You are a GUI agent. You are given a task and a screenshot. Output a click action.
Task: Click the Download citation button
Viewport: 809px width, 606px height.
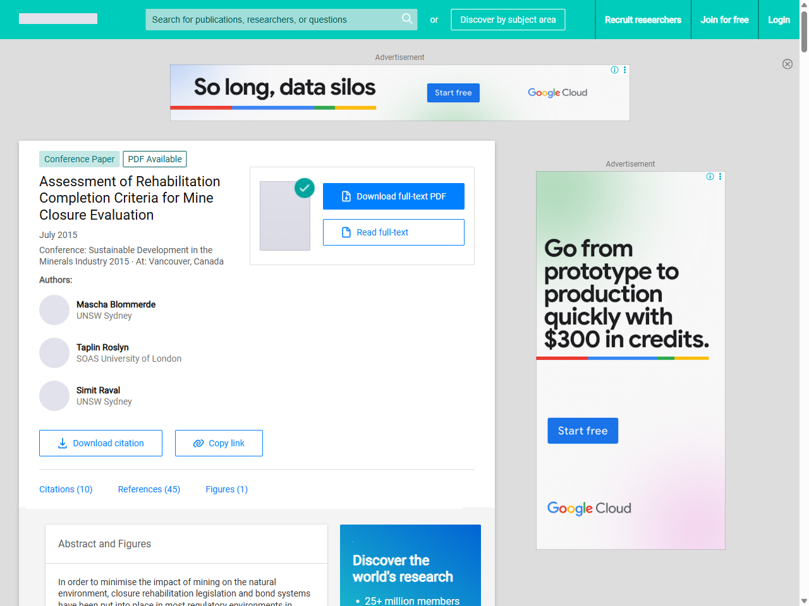tap(100, 443)
